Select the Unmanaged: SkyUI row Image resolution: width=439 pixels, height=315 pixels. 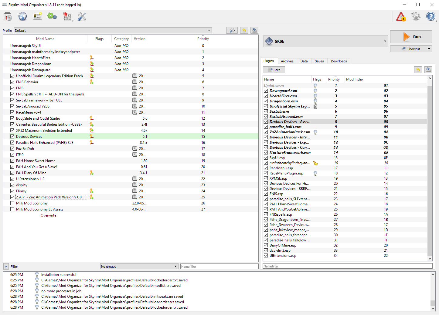tap(131, 45)
